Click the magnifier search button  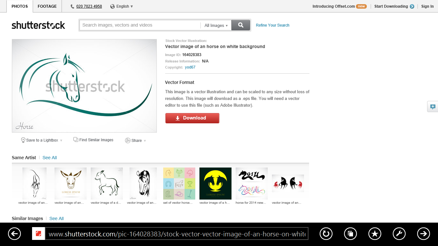click(x=240, y=25)
